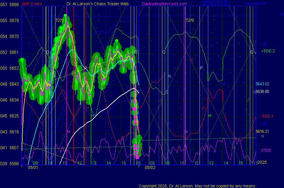Jump to the 05/01 date marker
The height and width of the screenshot is (188, 284).
tap(33, 167)
